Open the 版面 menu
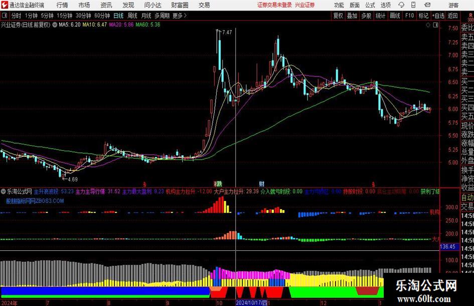This screenshot has width=474, height=306. 355,5
